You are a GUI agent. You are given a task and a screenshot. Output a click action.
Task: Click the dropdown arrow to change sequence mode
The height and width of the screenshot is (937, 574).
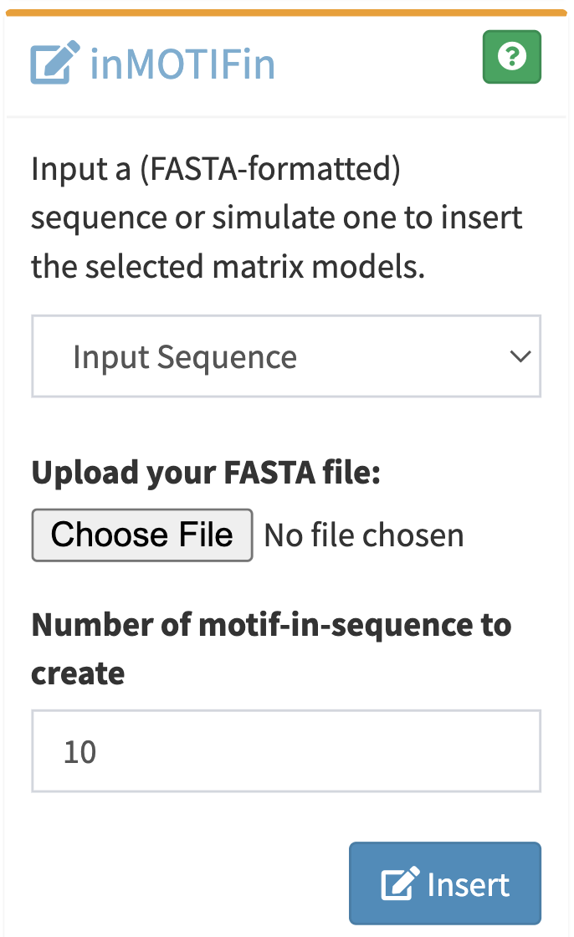click(x=520, y=356)
